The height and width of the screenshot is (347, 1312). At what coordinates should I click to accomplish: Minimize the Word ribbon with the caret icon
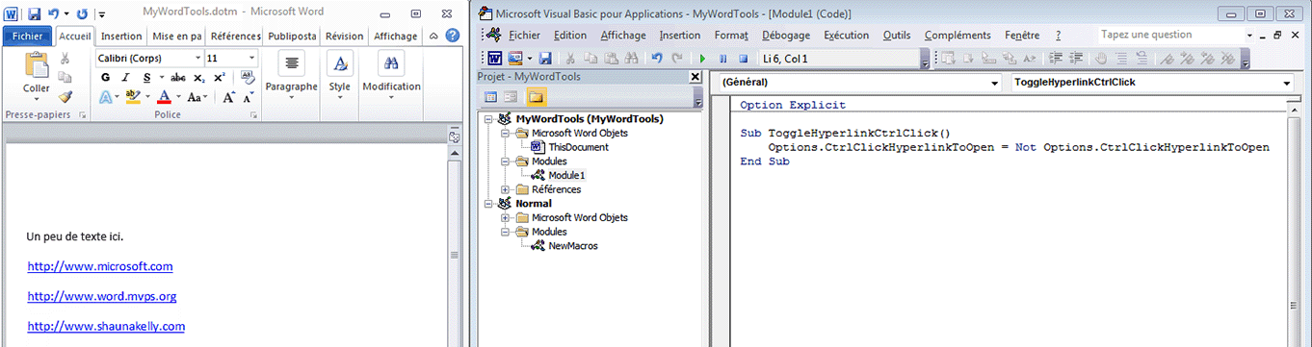[433, 37]
